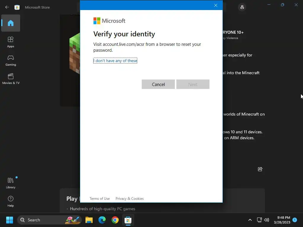Click the "Verify your identity" heading
The height and width of the screenshot is (227, 303).
point(124,34)
